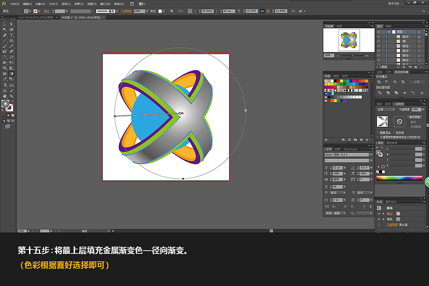Hide 图层 1 with its visibility eye
Viewport: 429px width, 286px height.
pos(378,32)
